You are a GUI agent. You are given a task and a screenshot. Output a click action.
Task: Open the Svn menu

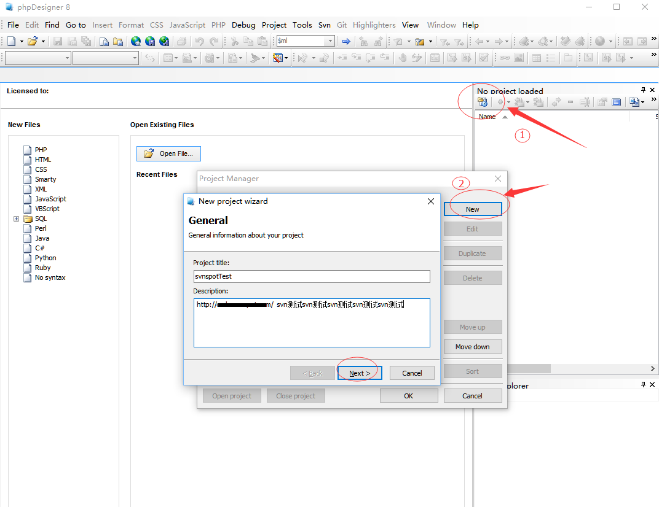325,25
